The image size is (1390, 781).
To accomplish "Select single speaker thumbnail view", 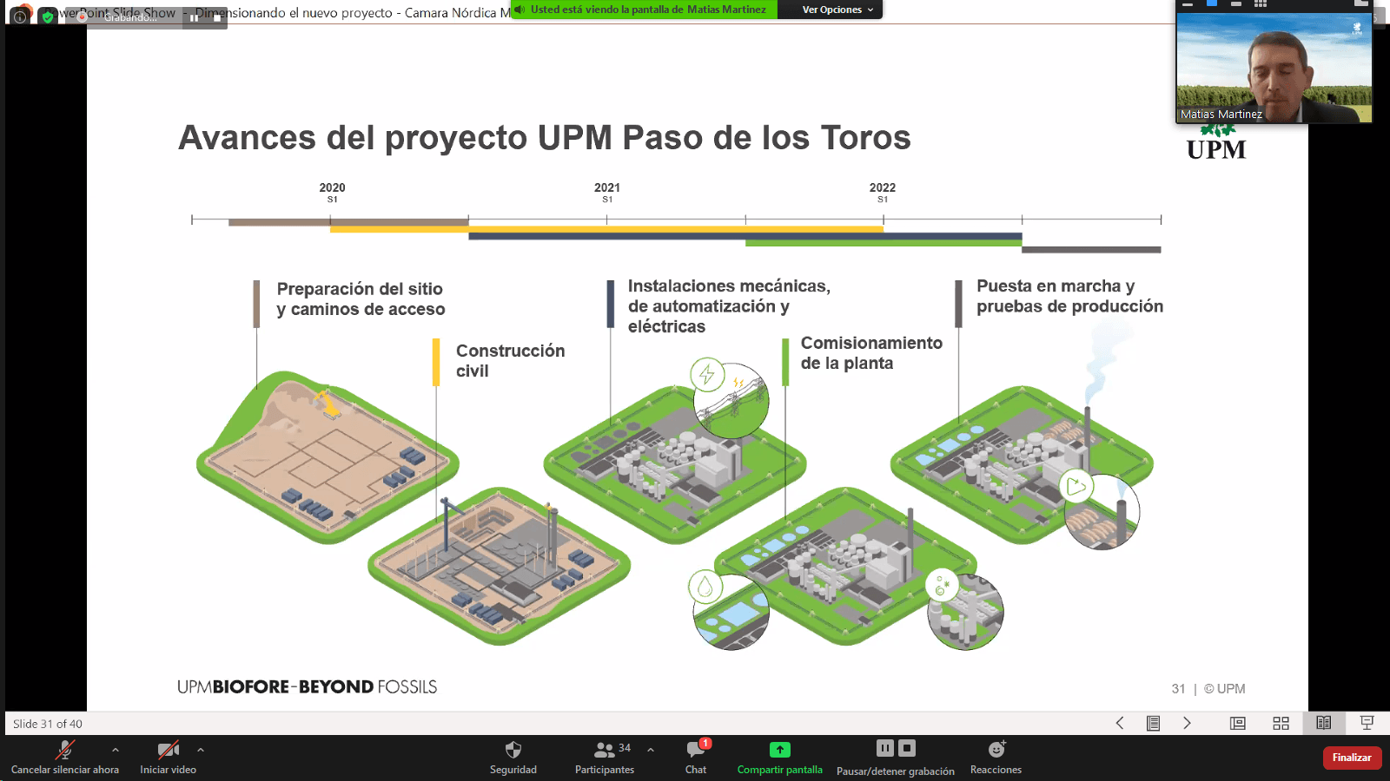I will [x=1212, y=4].
